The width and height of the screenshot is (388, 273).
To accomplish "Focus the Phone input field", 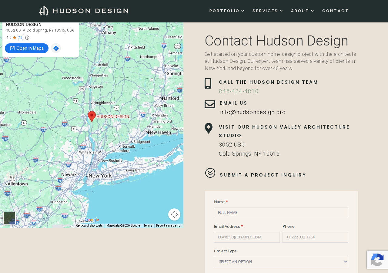I will tap(315, 237).
